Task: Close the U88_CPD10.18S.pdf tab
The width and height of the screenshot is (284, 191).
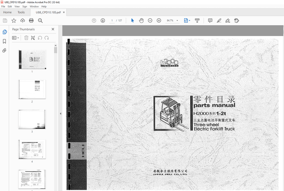Action: [64, 12]
